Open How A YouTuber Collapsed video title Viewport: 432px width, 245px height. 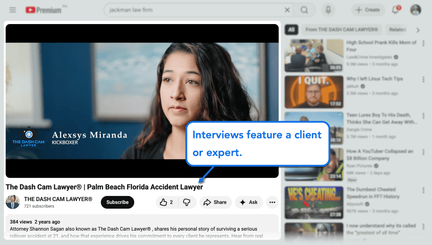tap(380, 155)
